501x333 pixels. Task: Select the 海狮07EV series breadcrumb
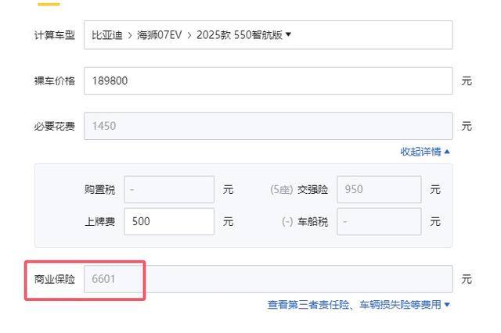click(x=159, y=34)
